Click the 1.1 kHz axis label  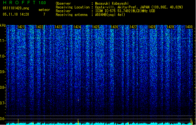[2, 41]
